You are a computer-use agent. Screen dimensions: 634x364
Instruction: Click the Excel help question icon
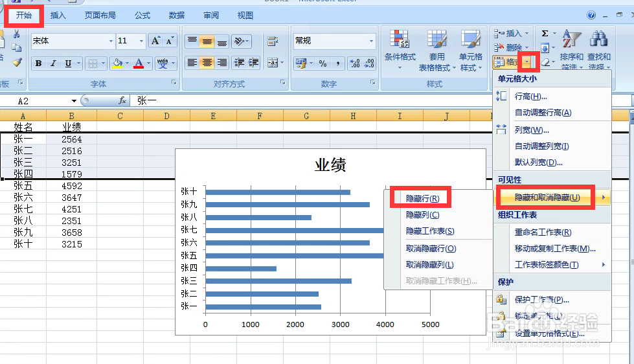(591, 16)
